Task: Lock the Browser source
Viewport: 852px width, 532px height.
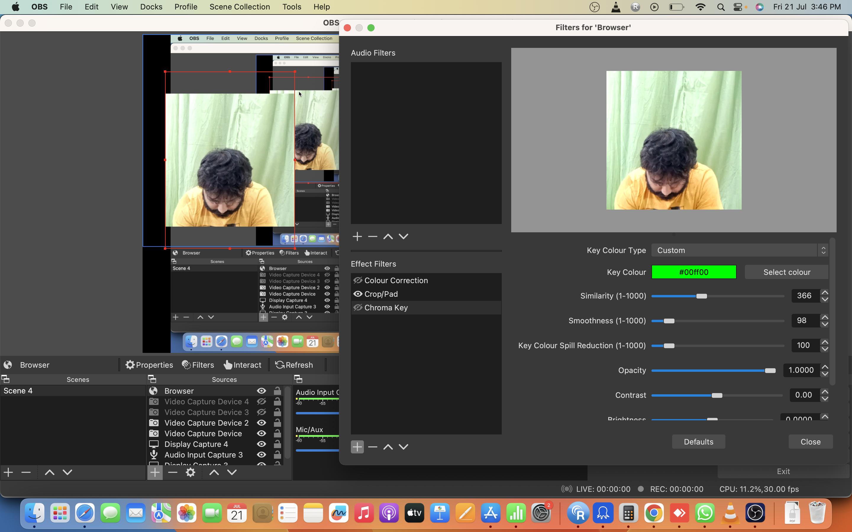Action: [277, 391]
